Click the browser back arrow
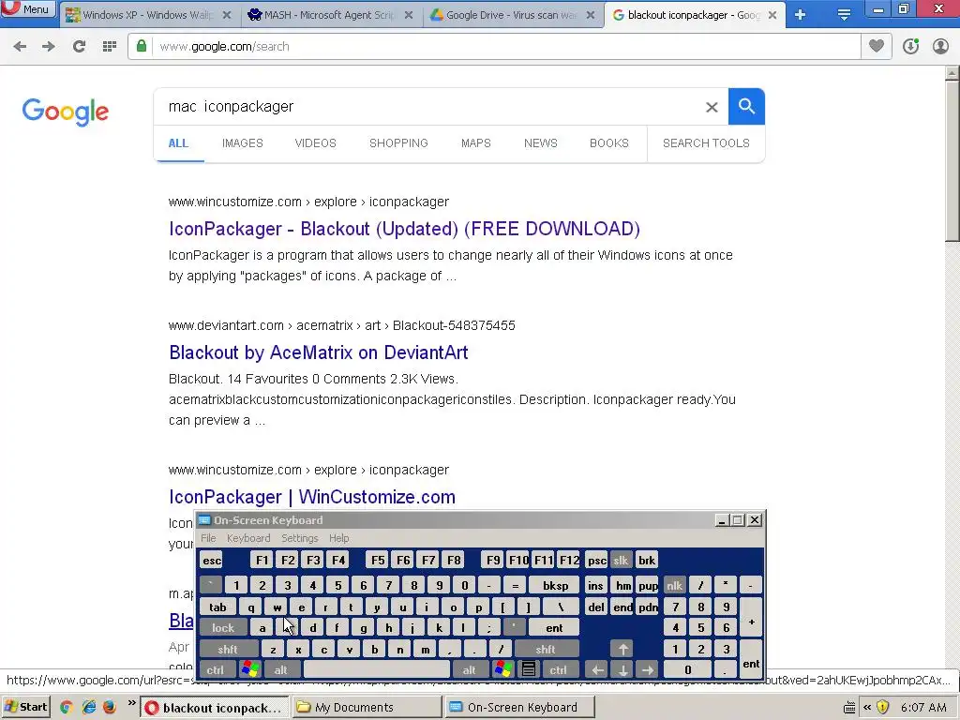 coord(20,47)
